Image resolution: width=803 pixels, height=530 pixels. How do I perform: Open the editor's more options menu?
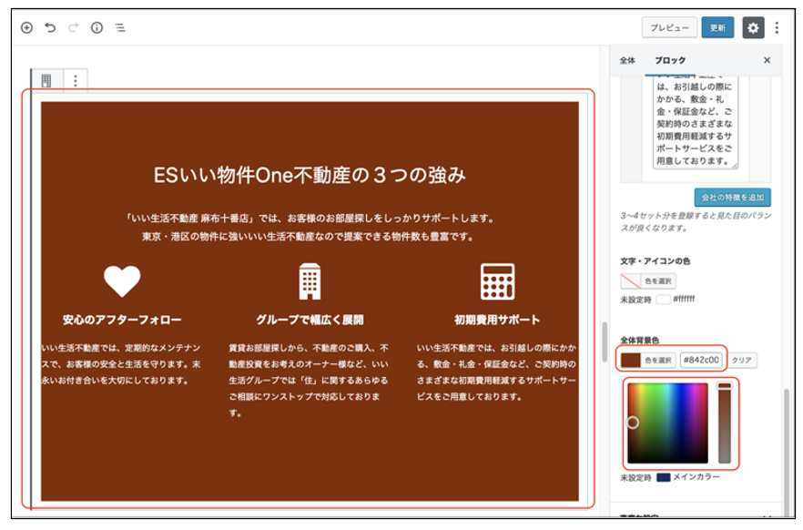pyautogui.click(x=777, y=27)
